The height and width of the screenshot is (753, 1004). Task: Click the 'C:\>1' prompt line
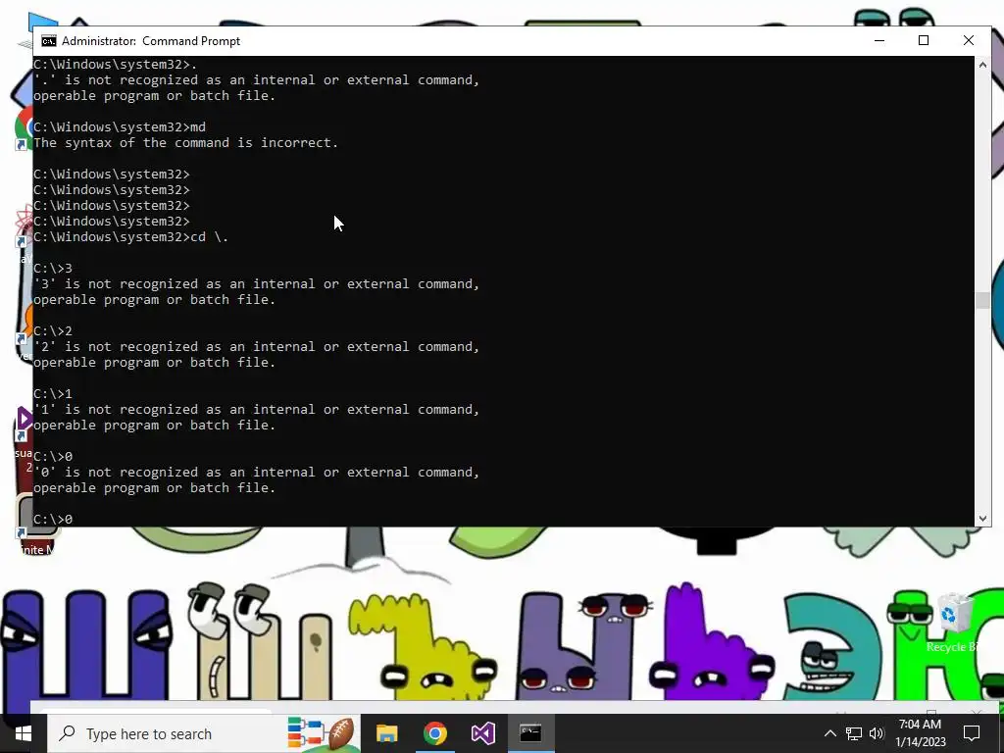pyautogui.click(x=53, y=394)
